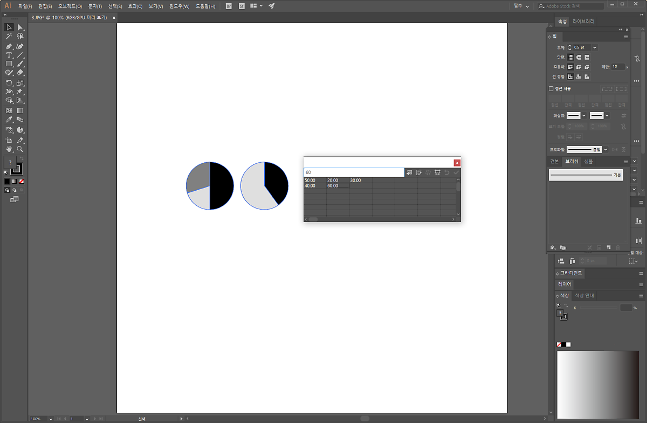Click the grayscale color spectrum ramp
The height and width of the screenshot is (423, 647).
tap(597, 384)
